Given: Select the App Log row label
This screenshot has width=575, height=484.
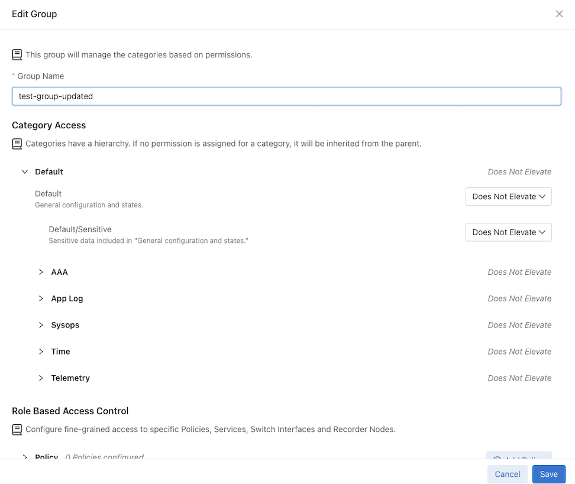Looking at the screenshot, I should [x=67, y=298].
